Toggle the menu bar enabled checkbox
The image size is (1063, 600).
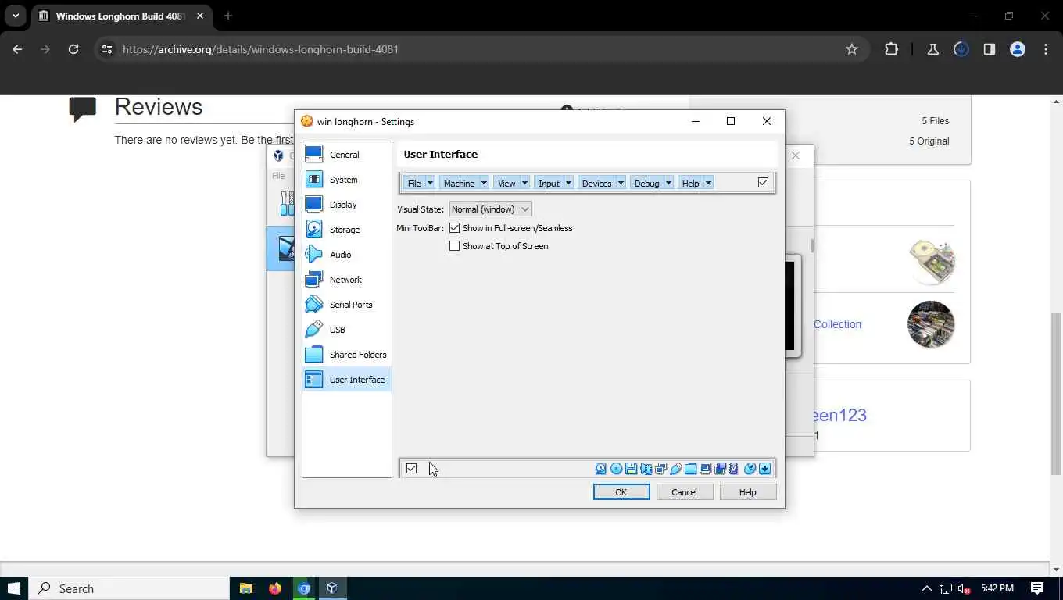(x=763, y=183)
